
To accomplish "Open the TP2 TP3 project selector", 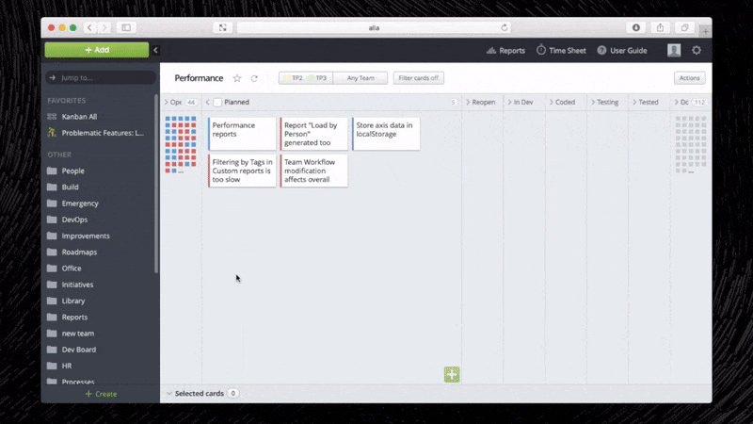I will click(x=305, y=78).
